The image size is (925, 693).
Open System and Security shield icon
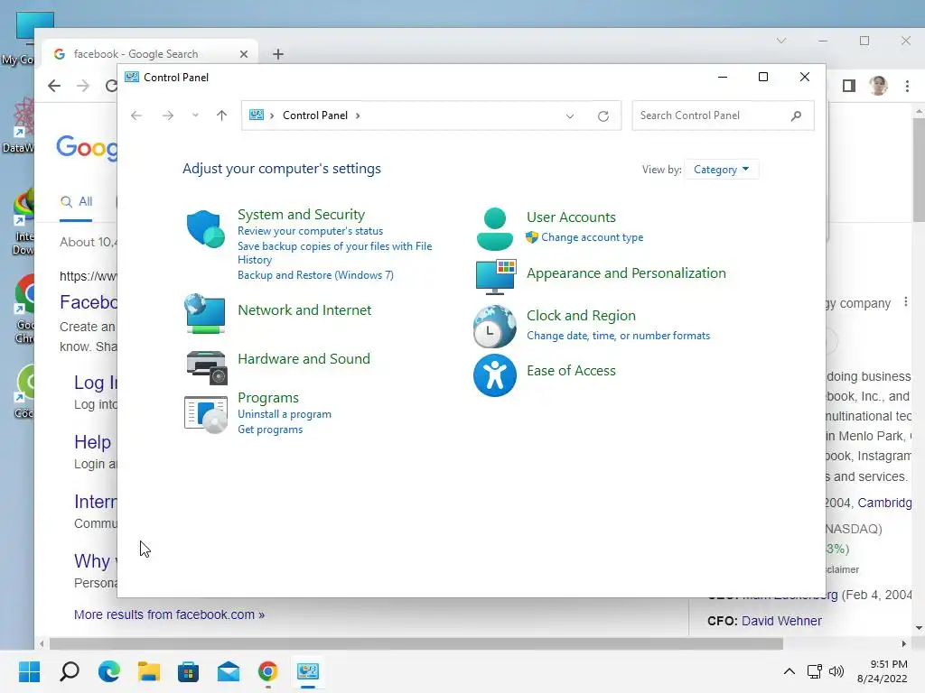click(x=205, y=228)
